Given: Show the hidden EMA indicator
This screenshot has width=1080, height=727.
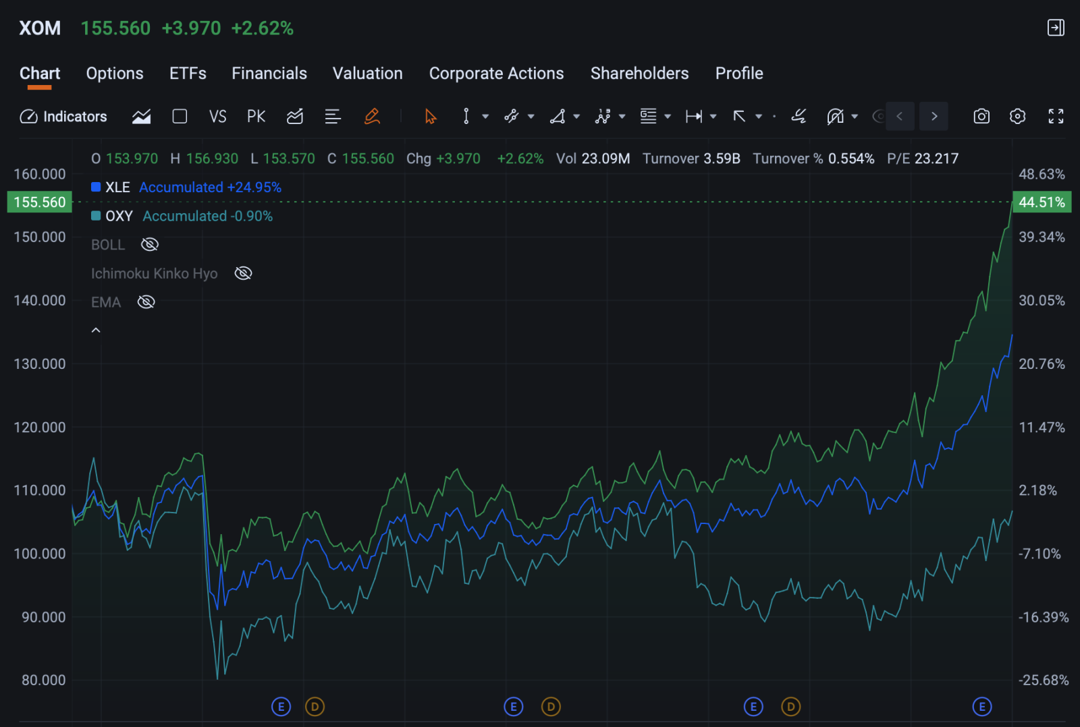Looking at the screenshot, I should pos(146,301).
